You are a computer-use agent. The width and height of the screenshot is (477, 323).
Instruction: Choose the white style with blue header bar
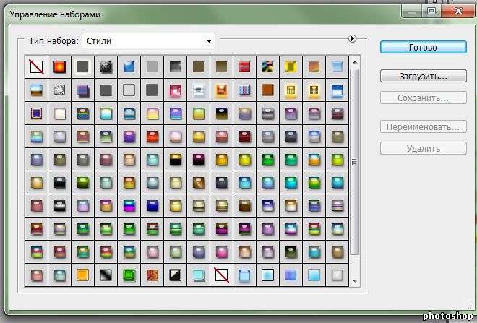pyautogui.click(x=337, y=90)
